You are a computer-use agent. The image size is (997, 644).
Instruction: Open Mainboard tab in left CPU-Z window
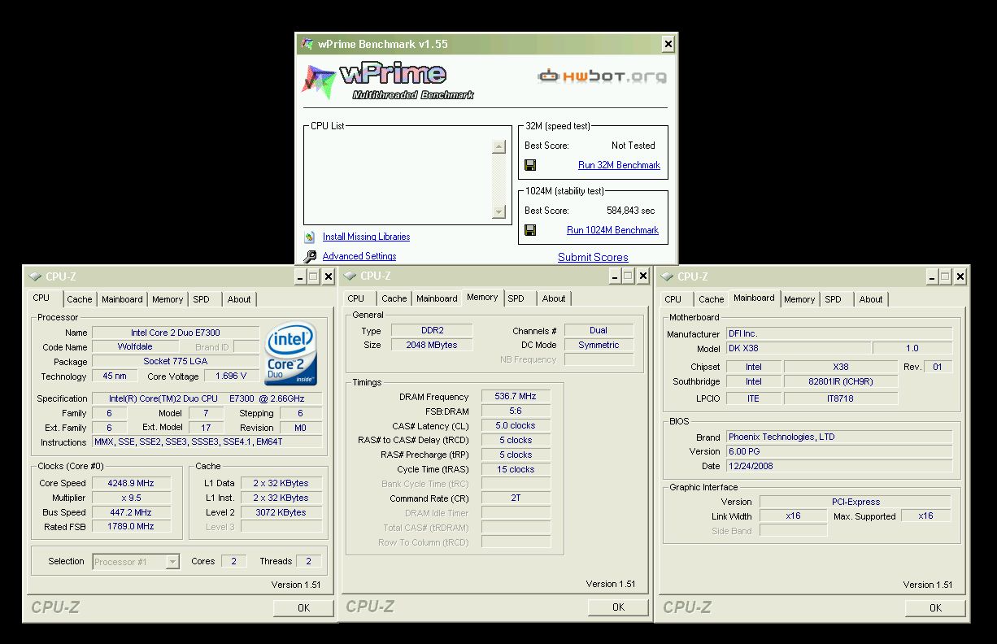[x=122, y=299]
